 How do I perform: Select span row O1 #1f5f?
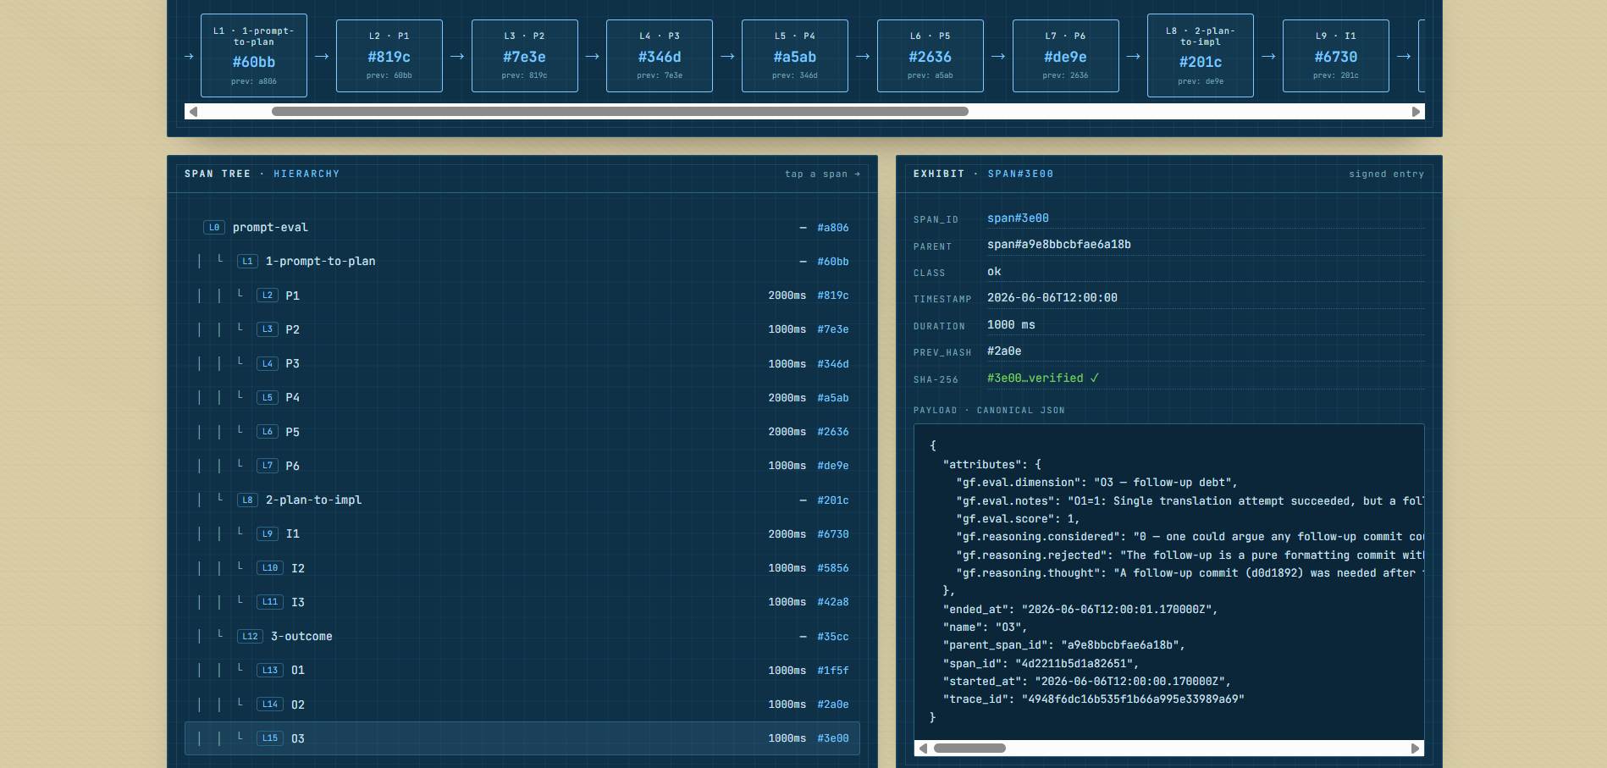(522, 671)
